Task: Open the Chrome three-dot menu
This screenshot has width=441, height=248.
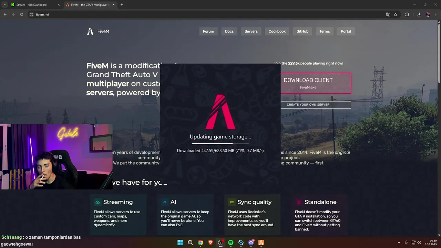Action: (x=436, y=14)
